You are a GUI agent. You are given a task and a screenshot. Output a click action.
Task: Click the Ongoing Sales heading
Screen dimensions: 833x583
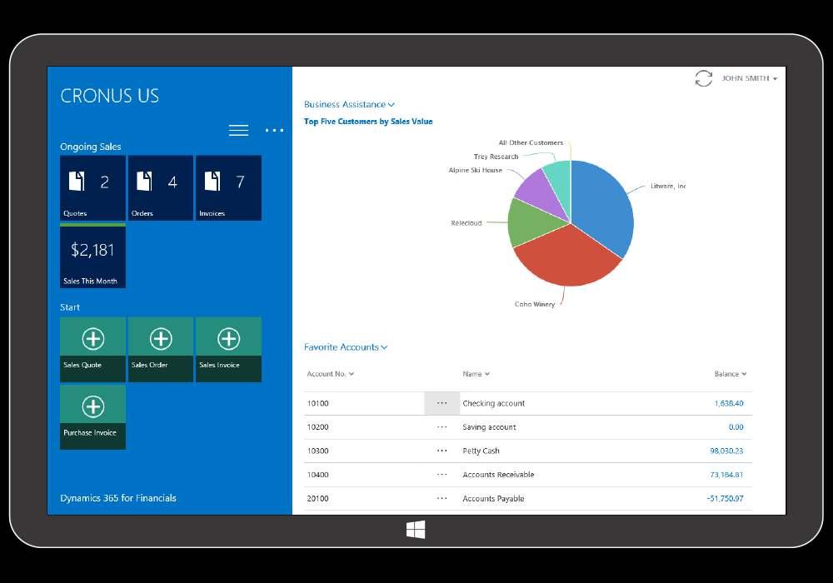(90, 147)
